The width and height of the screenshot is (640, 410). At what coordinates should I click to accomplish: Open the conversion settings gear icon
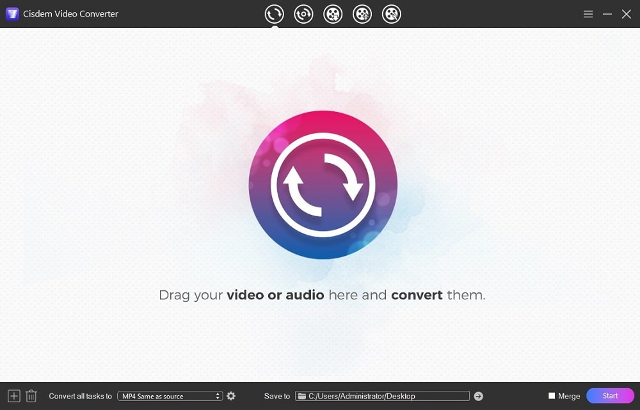[x=231, y=396]
